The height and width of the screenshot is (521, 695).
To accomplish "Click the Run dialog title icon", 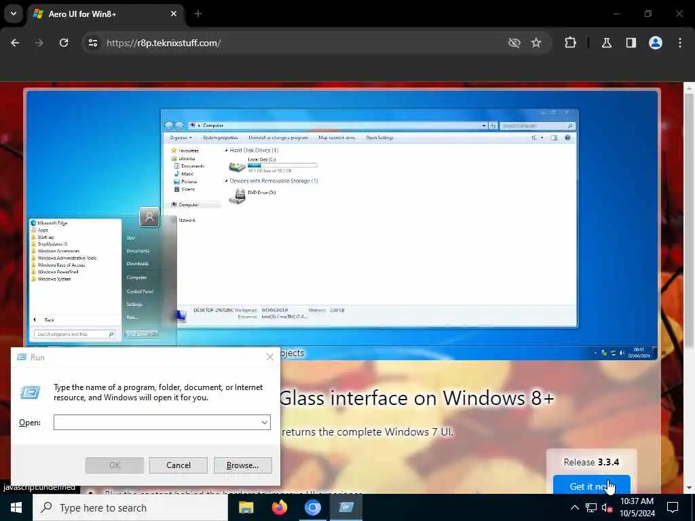I will [x=21, y=357].
